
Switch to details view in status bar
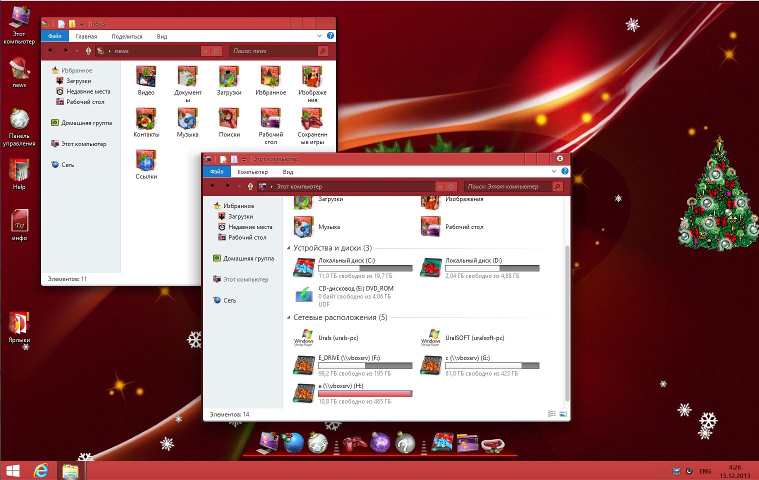pos(551,414)
